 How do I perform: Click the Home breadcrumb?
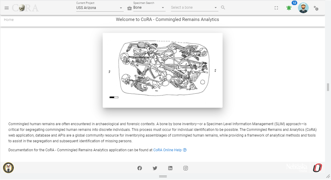pyautogui.click(x=9, y=19)
